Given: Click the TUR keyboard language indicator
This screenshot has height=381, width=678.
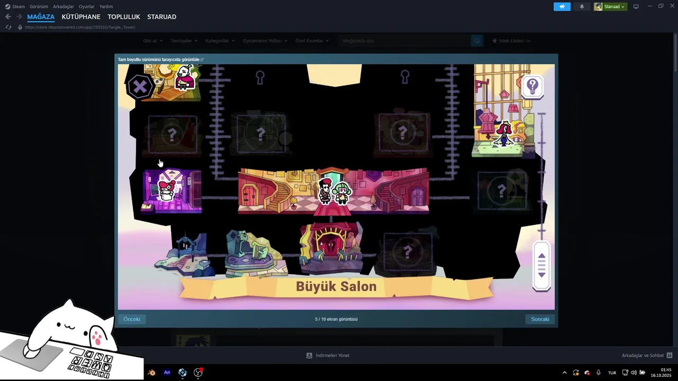Looking at the screenshot, I should (612, 373).
